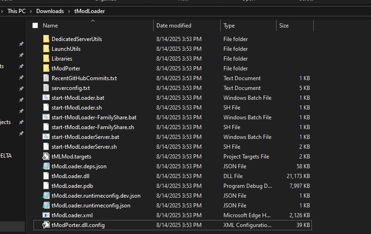Expand the Downloads breadcrumb chevron
This screenshot has height=234, width=371.
click(x=69, y=11)
